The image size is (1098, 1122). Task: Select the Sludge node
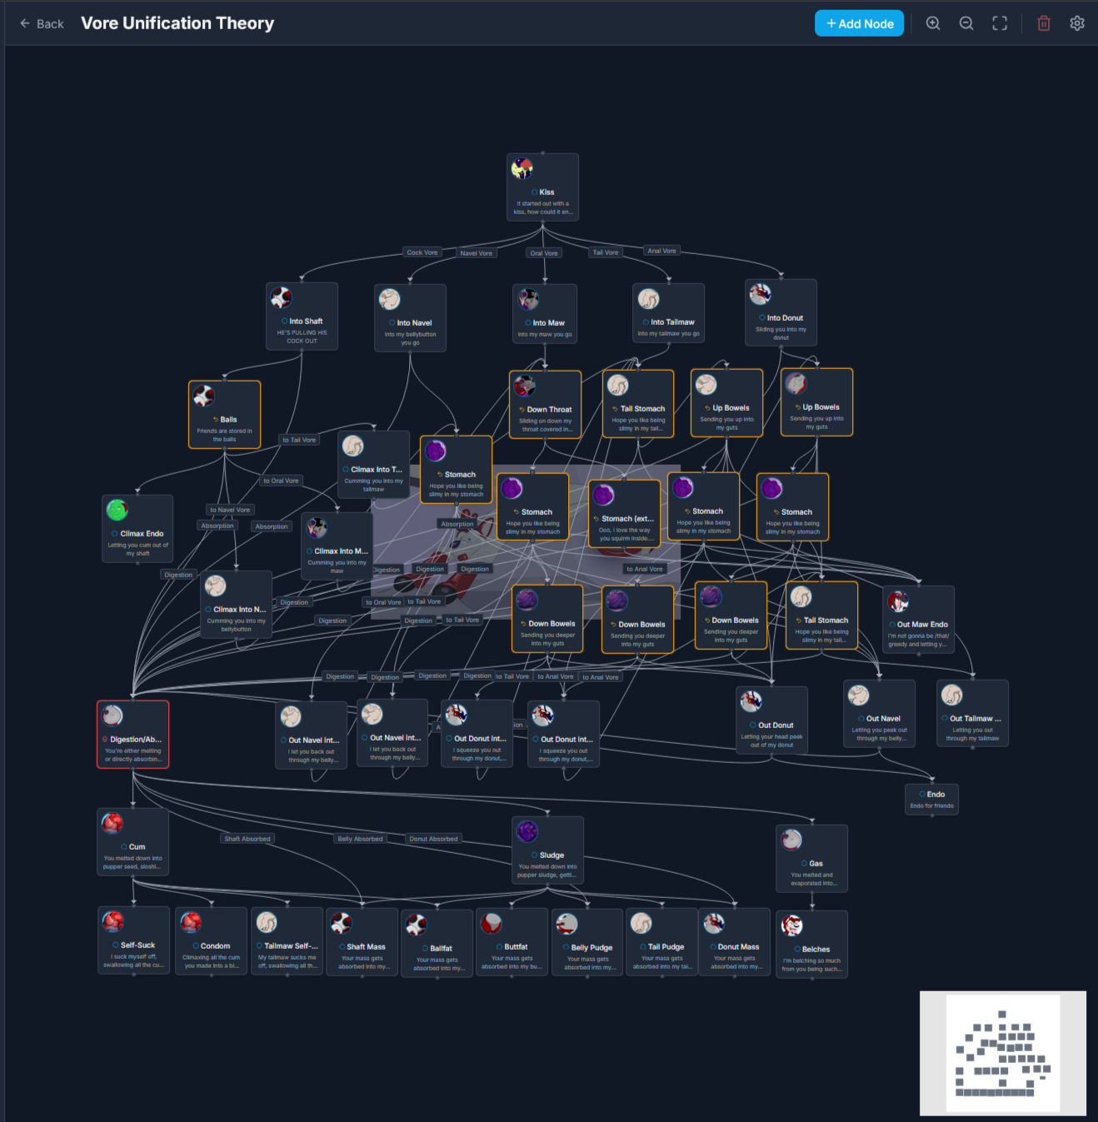coord(547,855)
